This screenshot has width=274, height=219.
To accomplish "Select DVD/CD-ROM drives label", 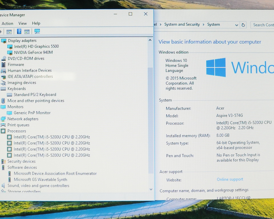I will [x=26, y=58].
